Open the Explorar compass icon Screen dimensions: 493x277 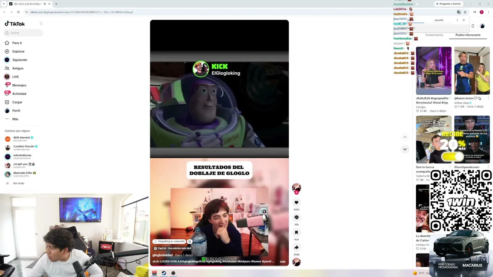point(7,51)
